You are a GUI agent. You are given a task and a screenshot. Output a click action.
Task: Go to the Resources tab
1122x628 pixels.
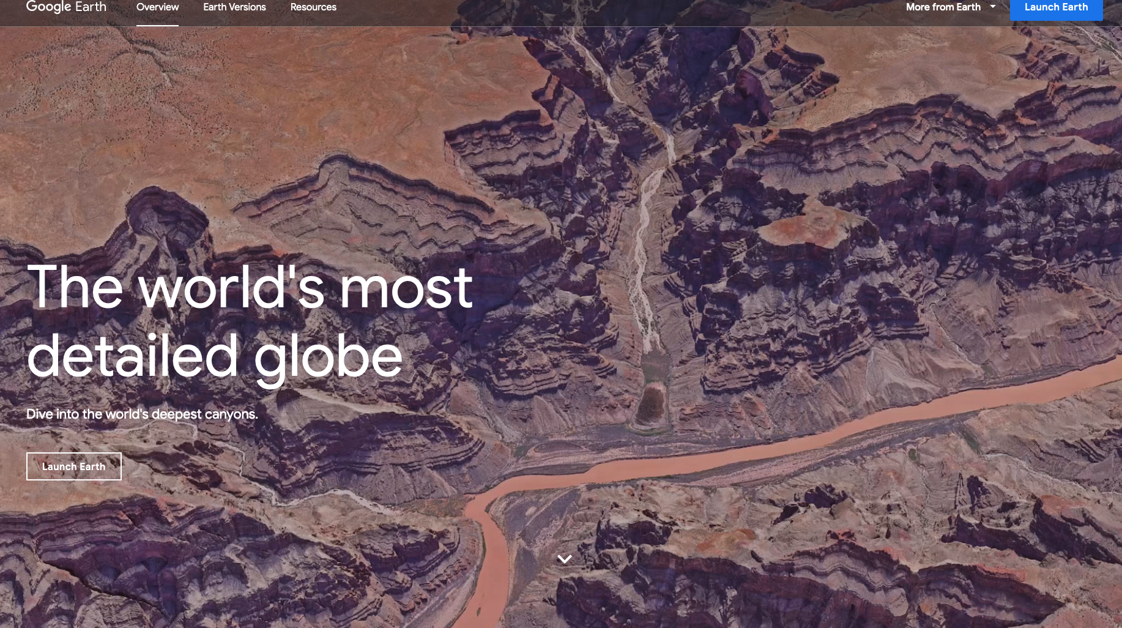click(x=313, y=7)
